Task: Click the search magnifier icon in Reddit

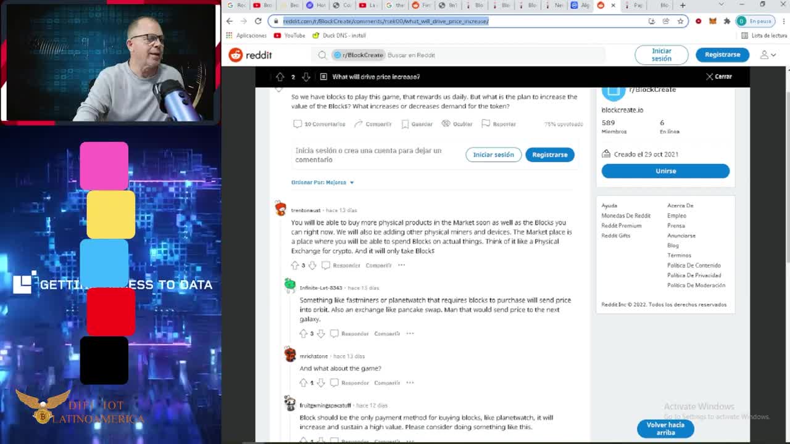Action: pyautogui.click(x=322, y=55)
